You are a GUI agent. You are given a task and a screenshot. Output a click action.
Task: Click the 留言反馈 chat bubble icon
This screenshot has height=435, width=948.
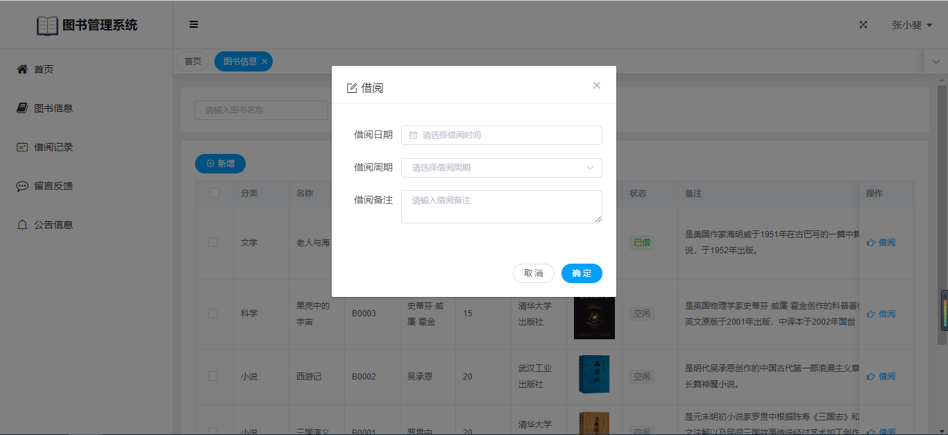coord(22,186)
